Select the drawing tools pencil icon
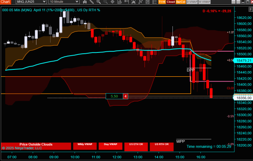Screen dimensions: 253x161 (91, 2)
